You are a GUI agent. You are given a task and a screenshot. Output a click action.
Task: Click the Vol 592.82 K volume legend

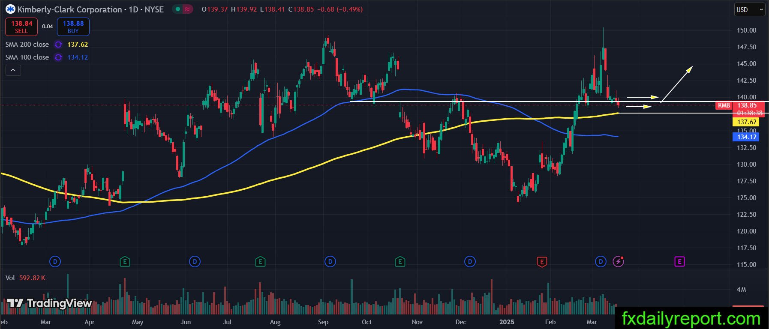(x=25, y=278)
